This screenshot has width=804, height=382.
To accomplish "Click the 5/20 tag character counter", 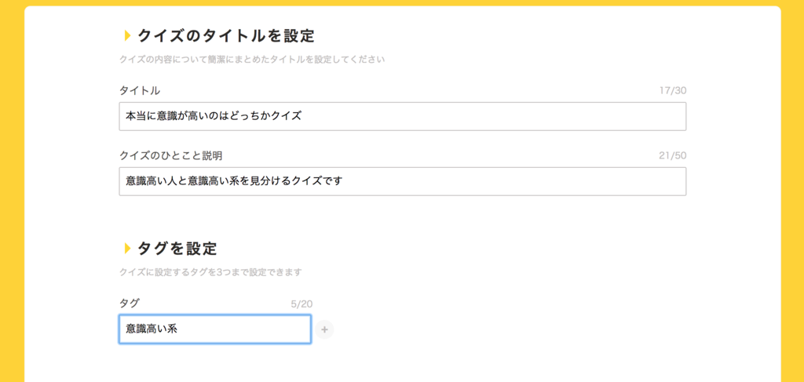I will 301,304.
